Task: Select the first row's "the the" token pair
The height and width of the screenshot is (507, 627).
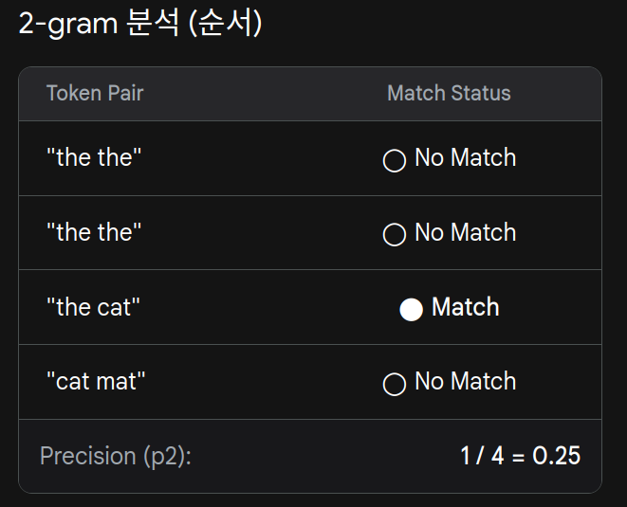Action: click(94, 158)
